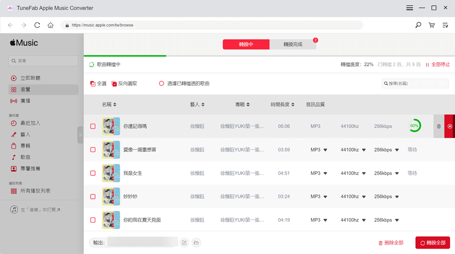This screenshot has width=455, height=254.
Task: Click the lock icon in the address bar
Action: tap(67, 25)
